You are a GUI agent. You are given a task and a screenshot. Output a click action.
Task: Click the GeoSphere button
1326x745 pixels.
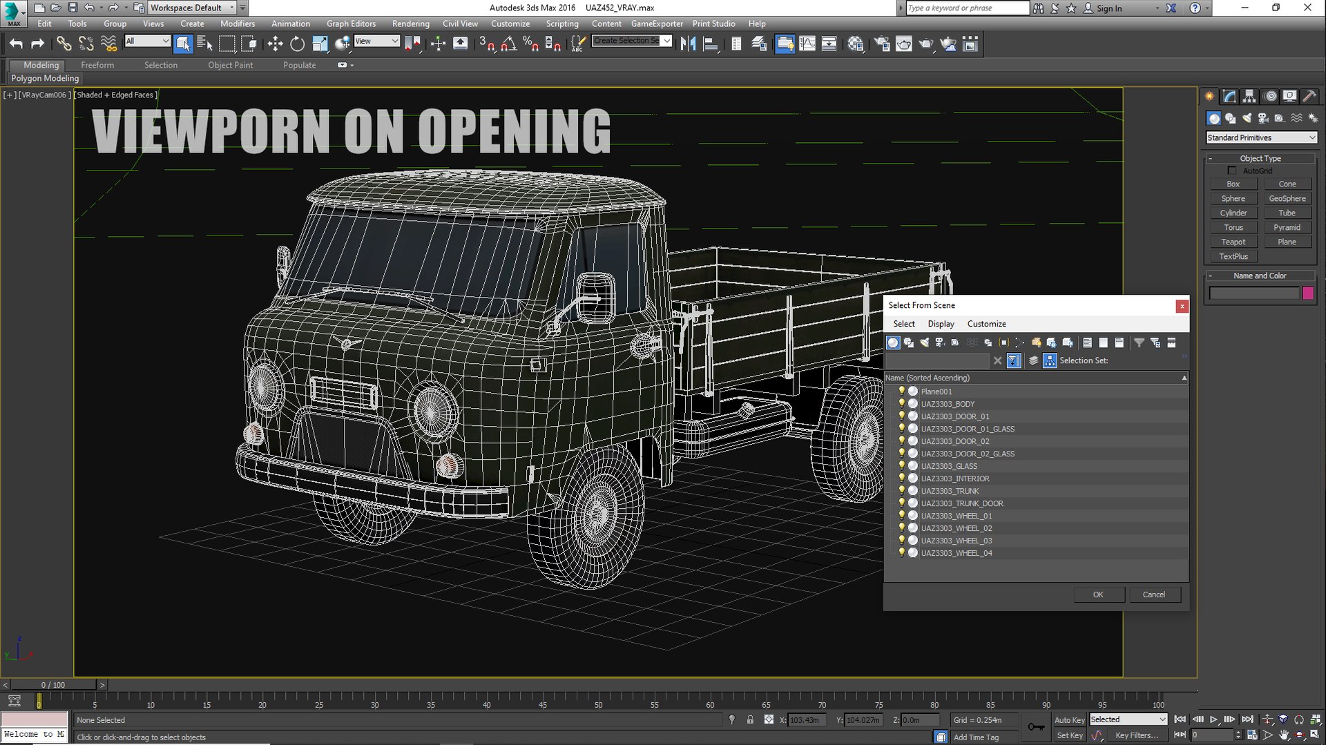(x=1287, y=199)
